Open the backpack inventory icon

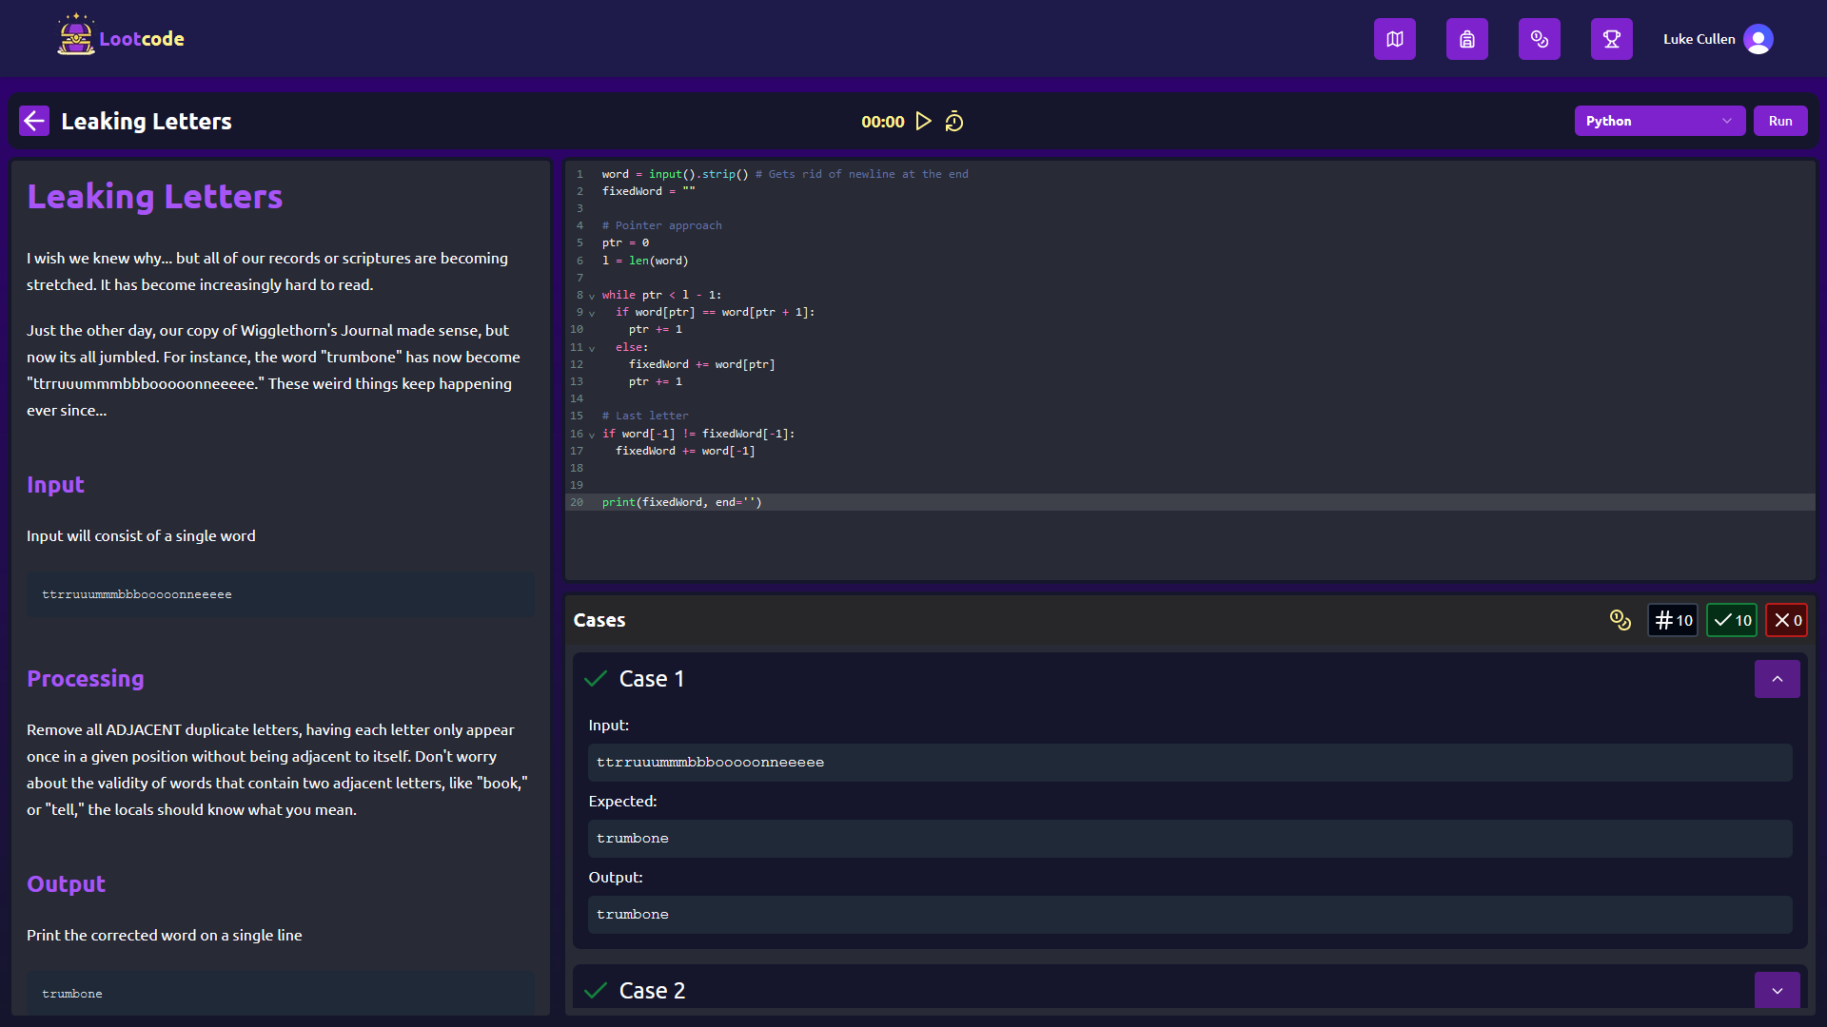point(1466,39)
